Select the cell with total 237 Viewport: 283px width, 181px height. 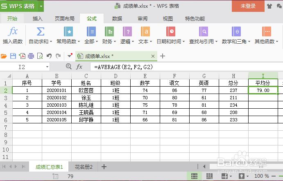[233, 90]
